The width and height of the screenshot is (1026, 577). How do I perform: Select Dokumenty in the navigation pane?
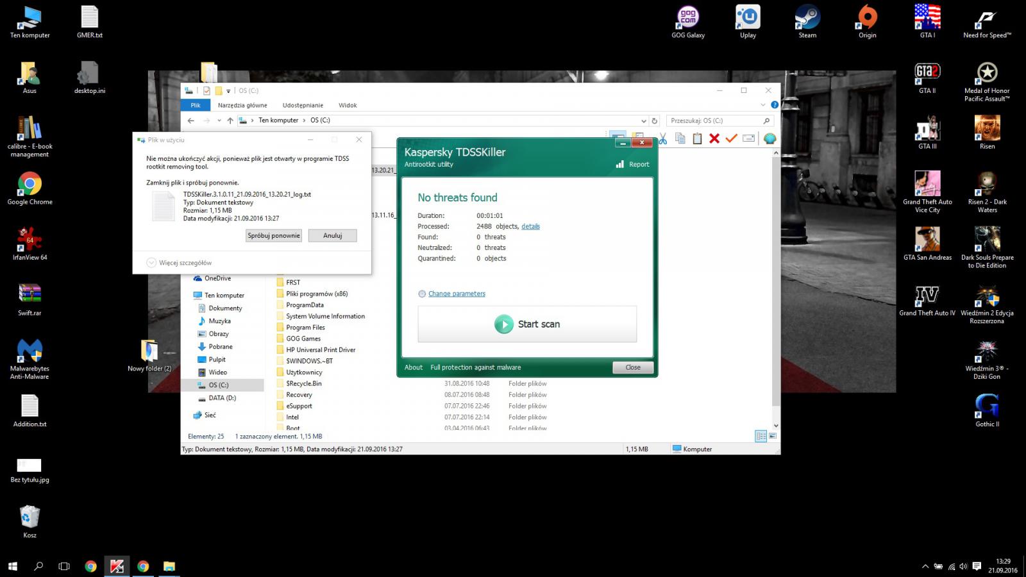(x=225, y=308)
